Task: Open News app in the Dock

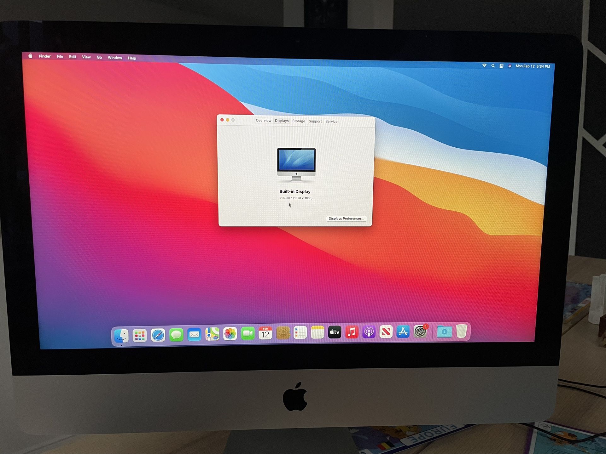Action: coord(386,332)
